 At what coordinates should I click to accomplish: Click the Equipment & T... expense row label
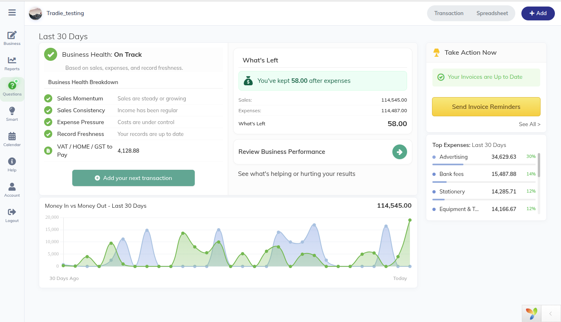pyautogui.click(x=459, y=209)
